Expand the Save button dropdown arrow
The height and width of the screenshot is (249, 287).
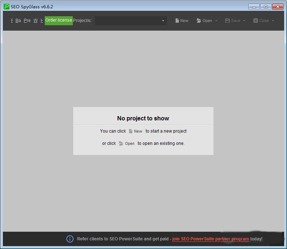[244, 21]
